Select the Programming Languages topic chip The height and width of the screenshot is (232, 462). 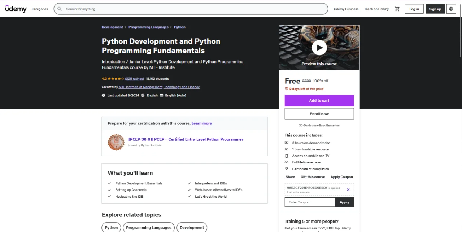(x=149, y=228)
